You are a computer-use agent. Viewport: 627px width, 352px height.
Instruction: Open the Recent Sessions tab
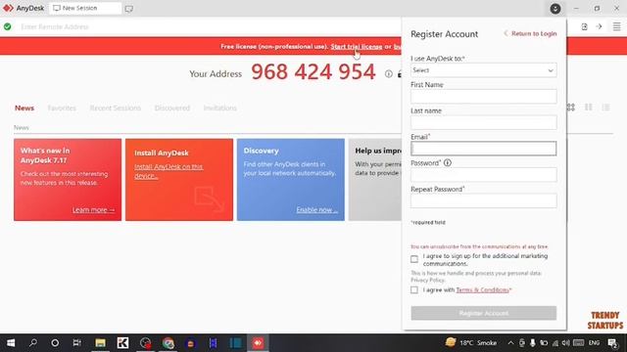pos(116,109)
